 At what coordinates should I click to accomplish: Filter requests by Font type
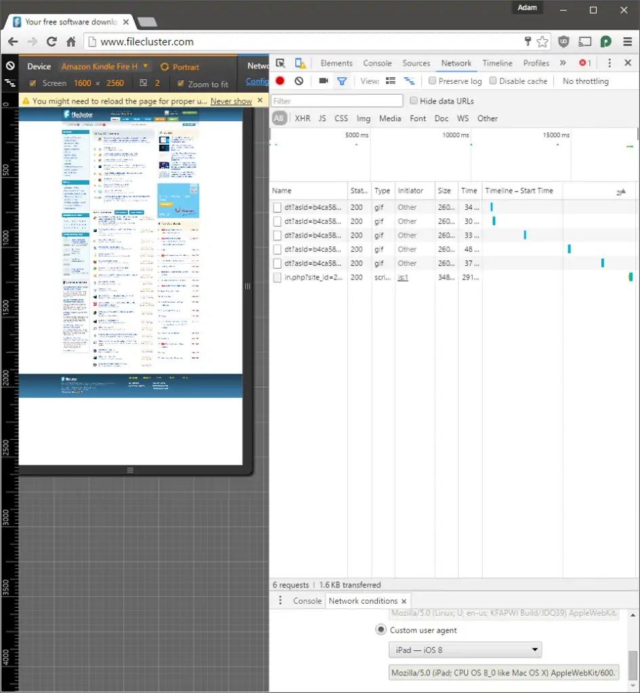418,118
